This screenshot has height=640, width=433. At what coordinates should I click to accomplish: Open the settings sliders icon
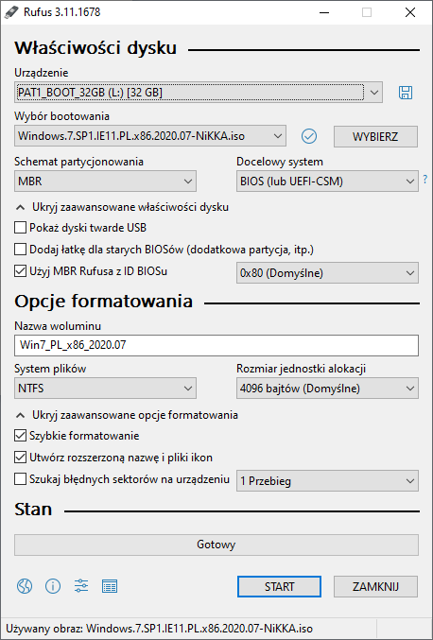coord(81,586)
